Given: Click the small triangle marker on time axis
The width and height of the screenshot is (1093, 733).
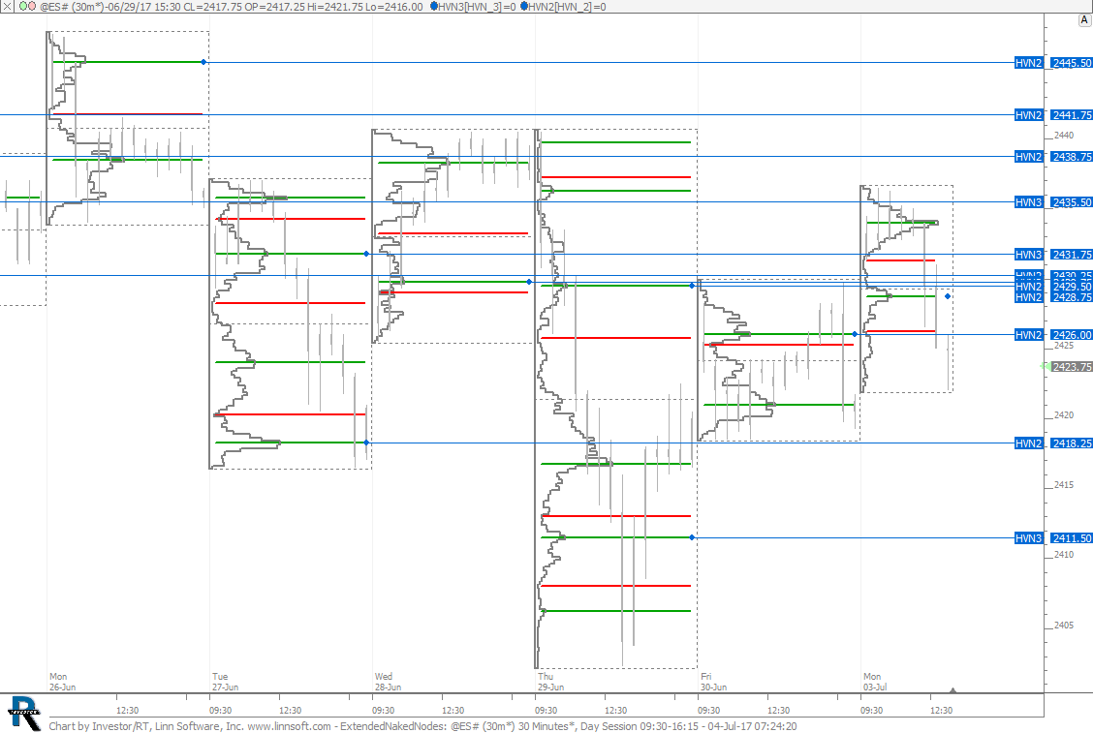Looking at the screenshot, I should click(953, 690).
